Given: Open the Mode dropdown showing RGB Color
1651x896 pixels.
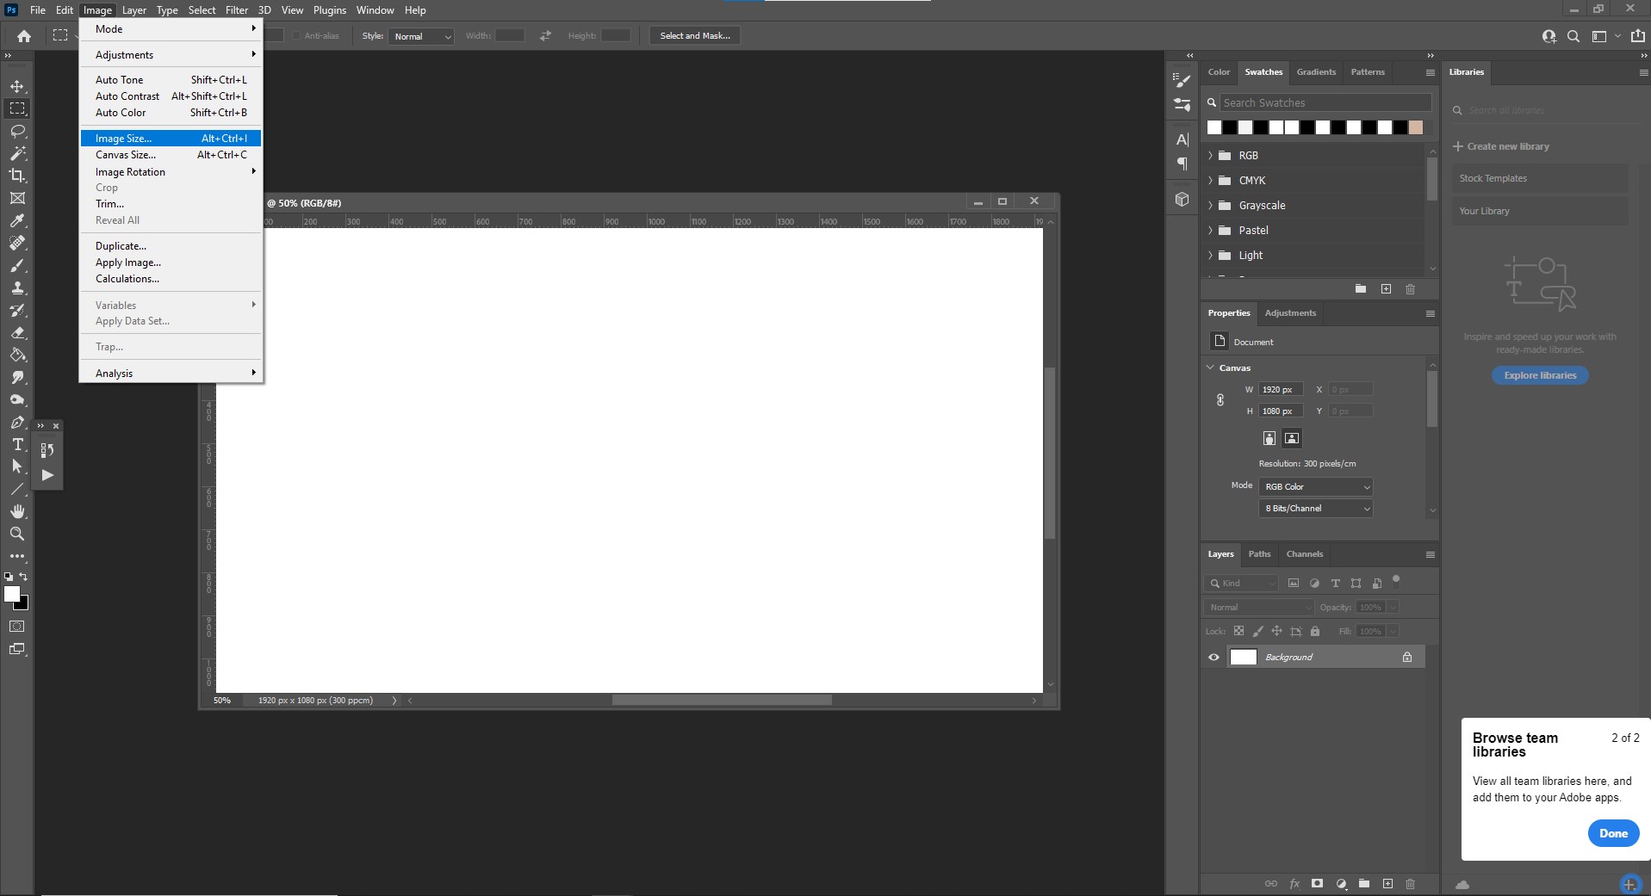Looking at the screenshot, I should point(1315,486).
